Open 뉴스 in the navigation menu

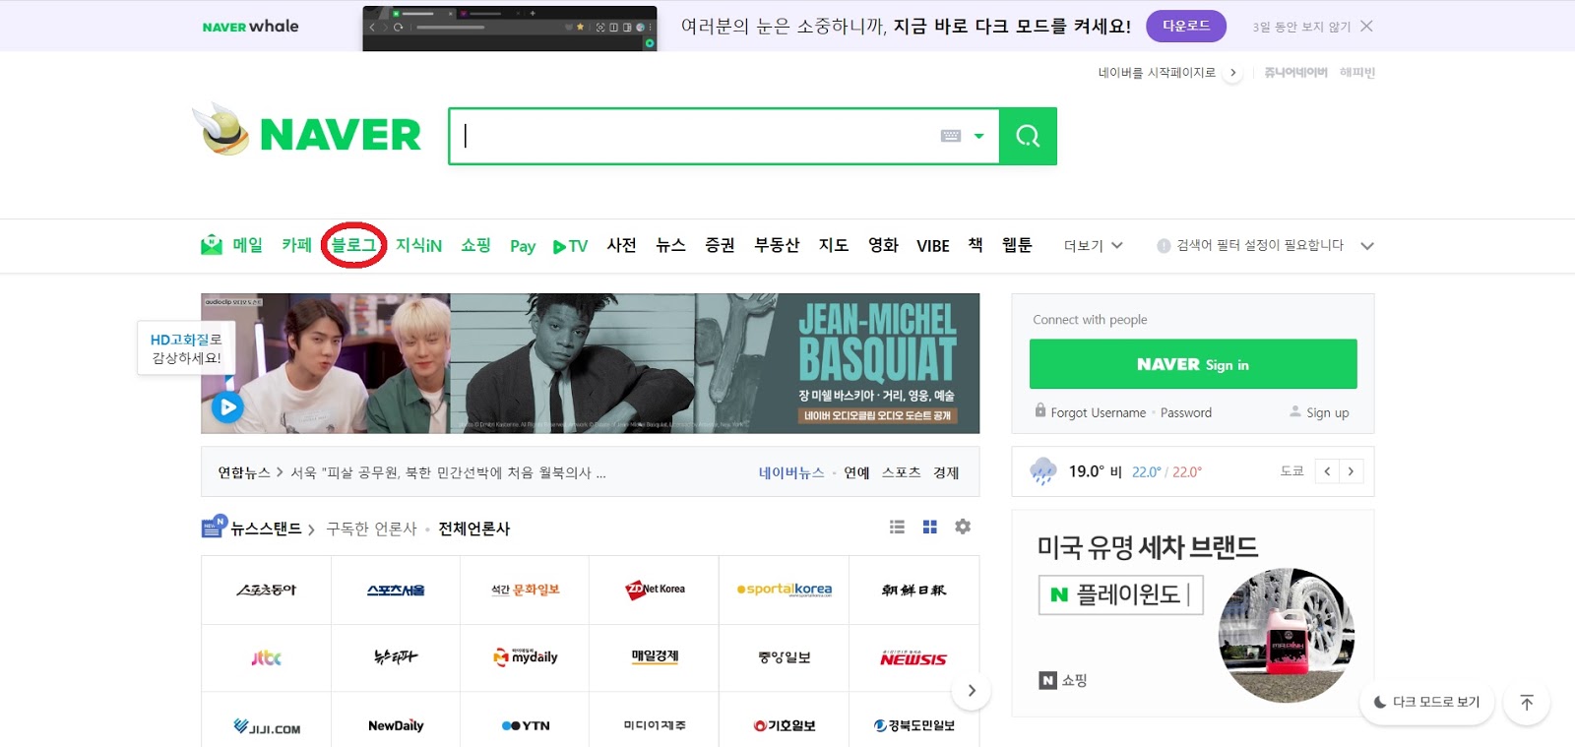670,245
